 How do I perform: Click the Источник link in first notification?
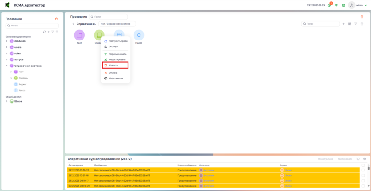(x=209, y=170)
